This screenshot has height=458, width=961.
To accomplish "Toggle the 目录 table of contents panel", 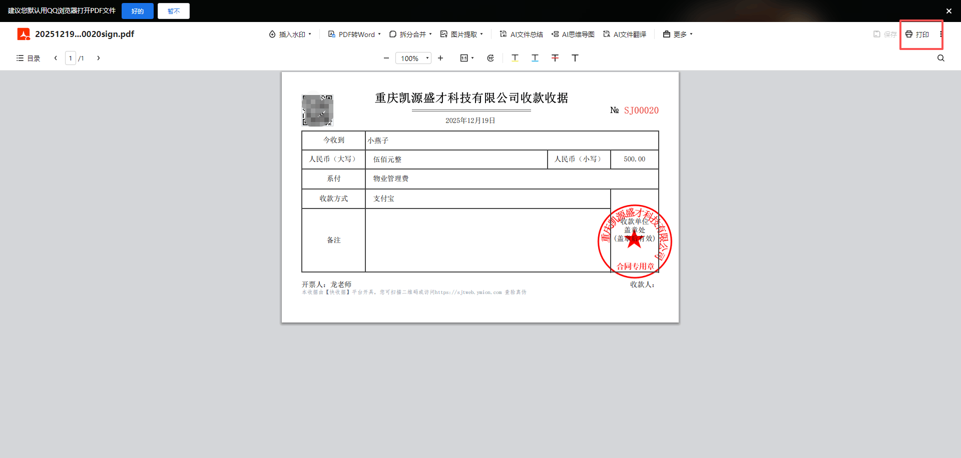I will (x=28, y=58).
